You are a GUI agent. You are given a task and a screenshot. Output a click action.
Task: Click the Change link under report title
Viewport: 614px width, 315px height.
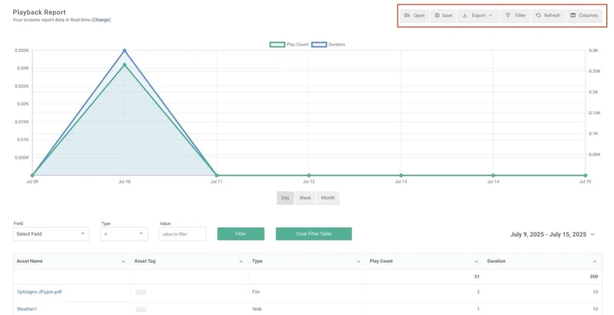(x=101, y=20)
